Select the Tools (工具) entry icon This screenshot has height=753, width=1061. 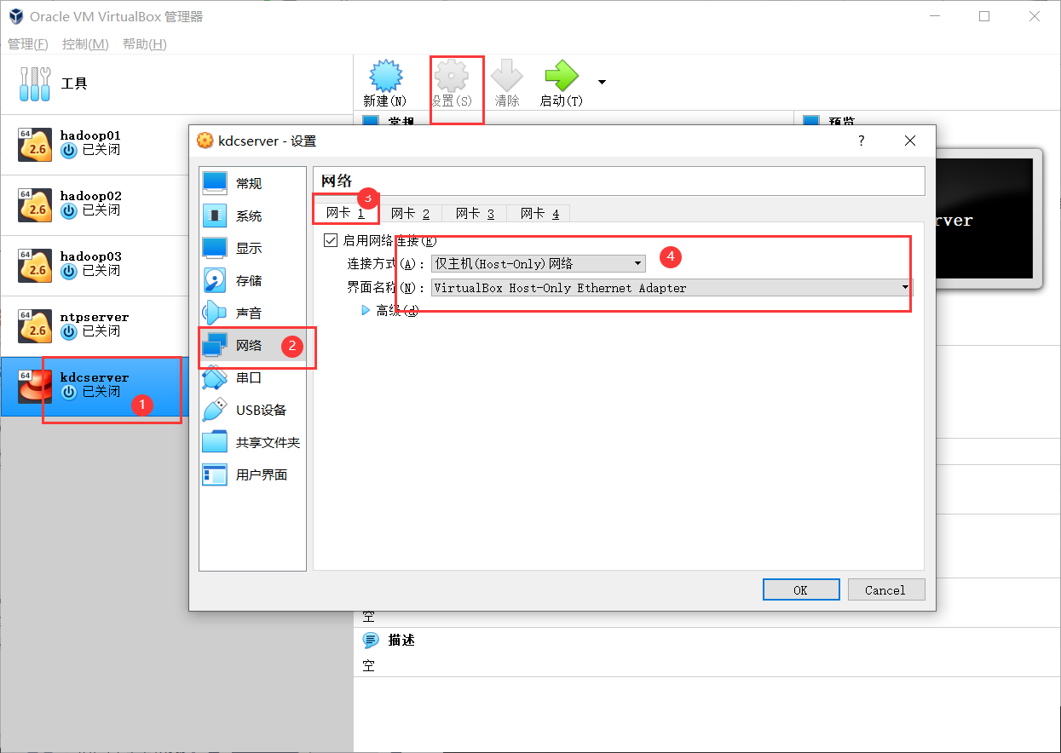coord(35,83)
